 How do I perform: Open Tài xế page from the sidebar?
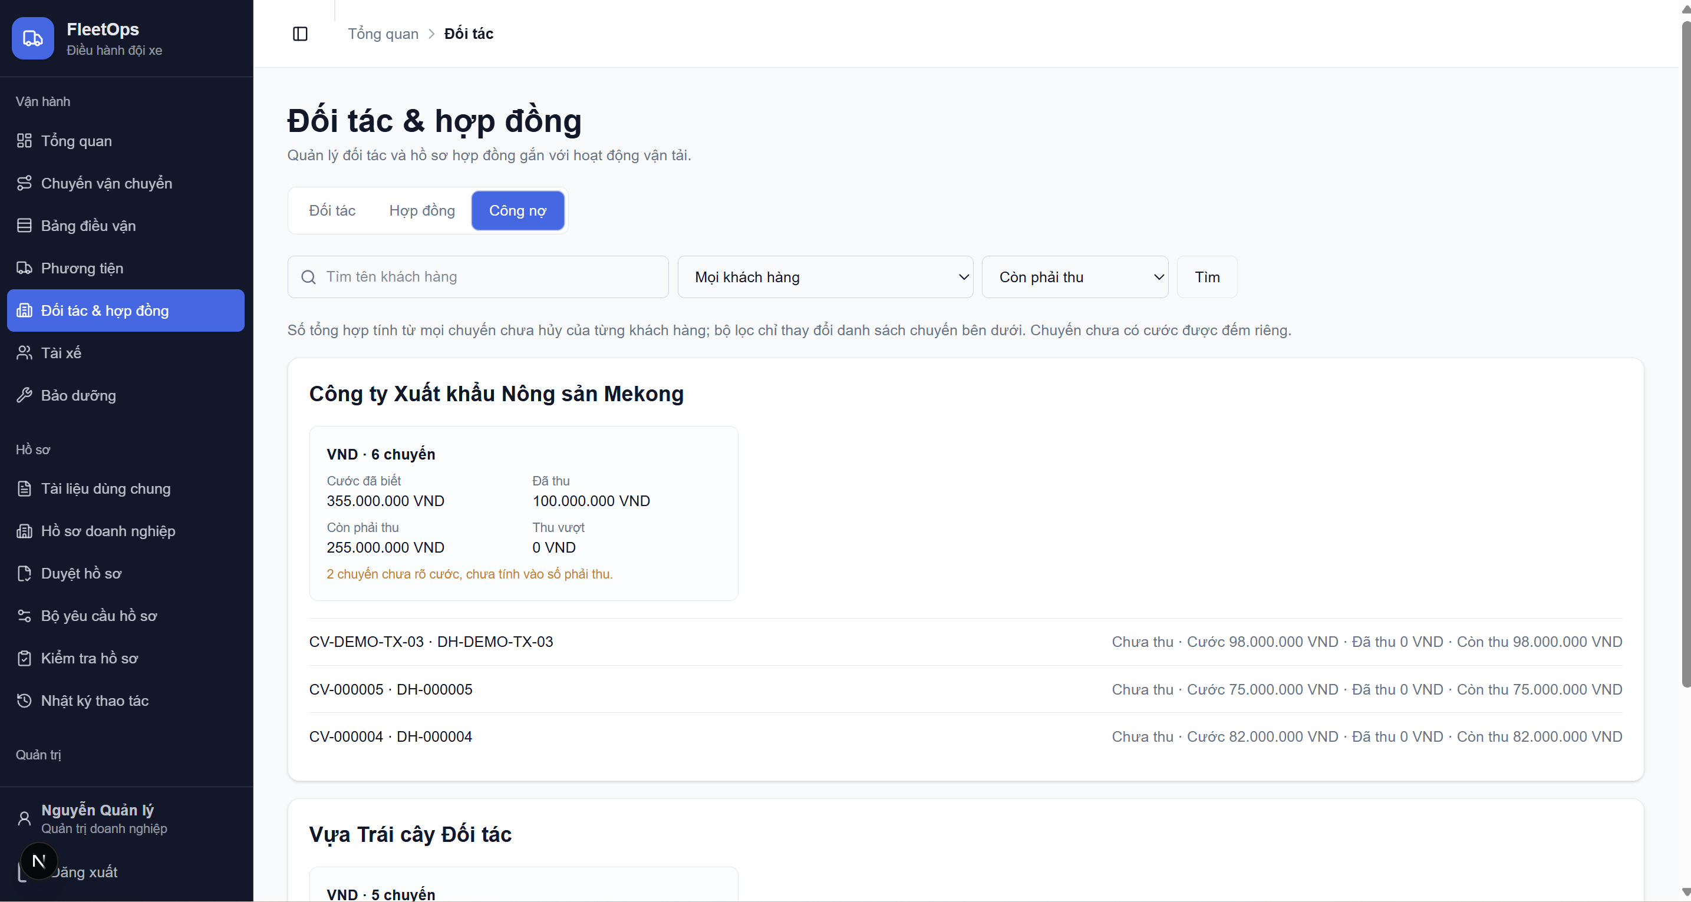(x=126, y=353)
